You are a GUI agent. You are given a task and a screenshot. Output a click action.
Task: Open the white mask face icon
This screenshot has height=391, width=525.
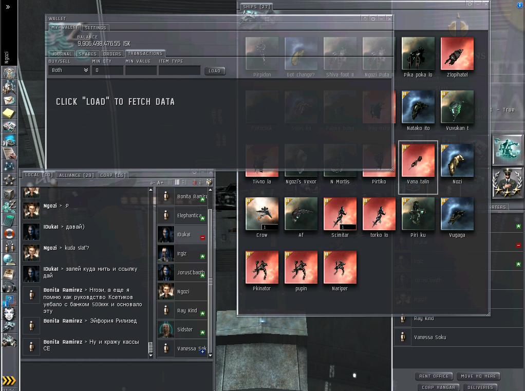point(9,313)
